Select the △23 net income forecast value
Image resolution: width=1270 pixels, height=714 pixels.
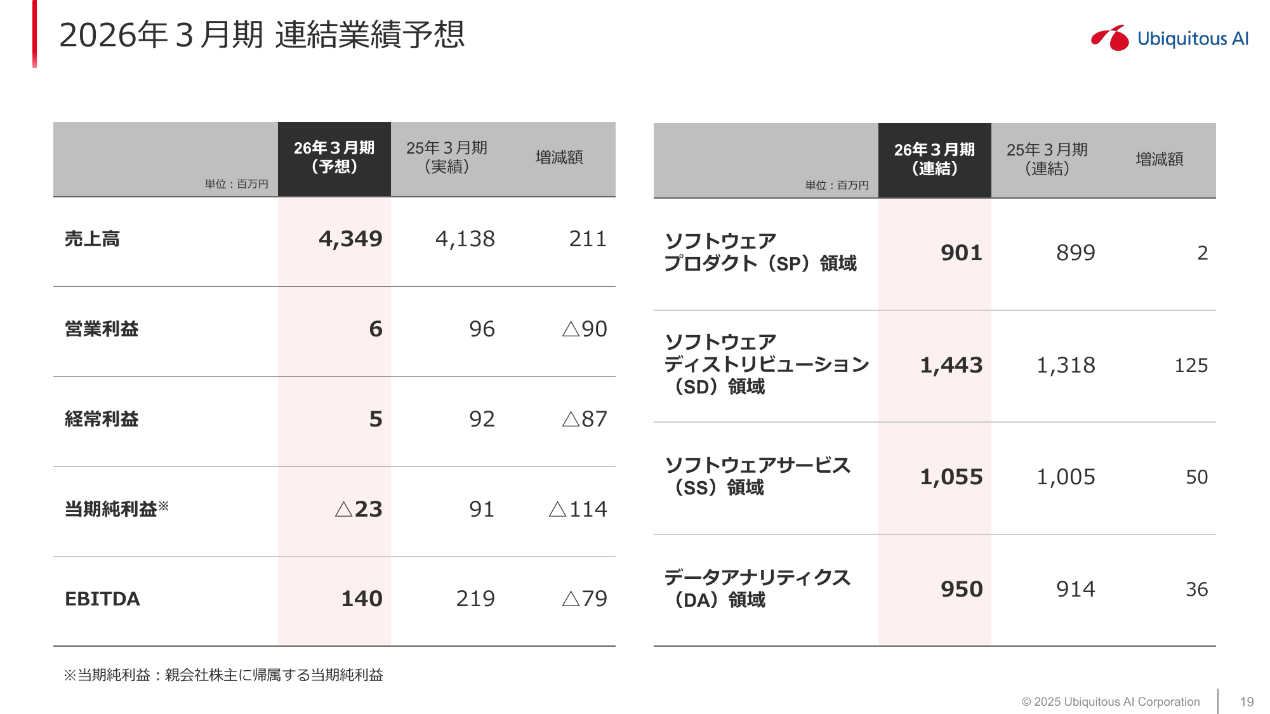(x=359, y=510)
